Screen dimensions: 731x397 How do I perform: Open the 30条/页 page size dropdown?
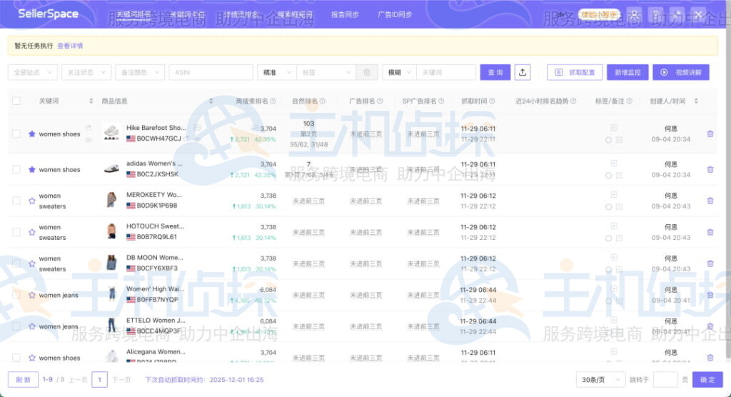pos(600,380)
